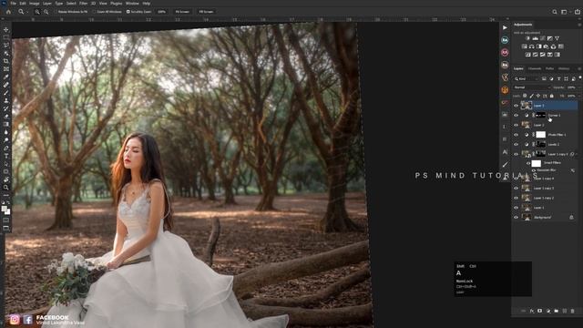Choose the zoom-in magnifier in options bar
This screenshot has width=583, height=328.
[37, 12]
